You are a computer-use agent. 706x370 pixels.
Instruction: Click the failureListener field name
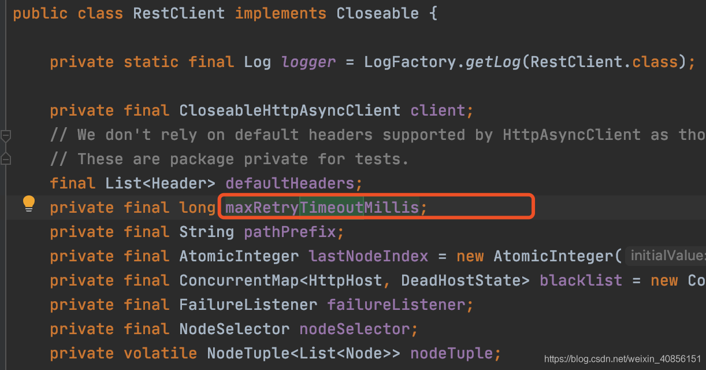pyautogui.click(x=396, y=305)
